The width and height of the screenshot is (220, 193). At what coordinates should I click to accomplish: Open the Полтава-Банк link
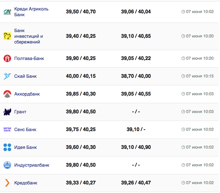29,58
